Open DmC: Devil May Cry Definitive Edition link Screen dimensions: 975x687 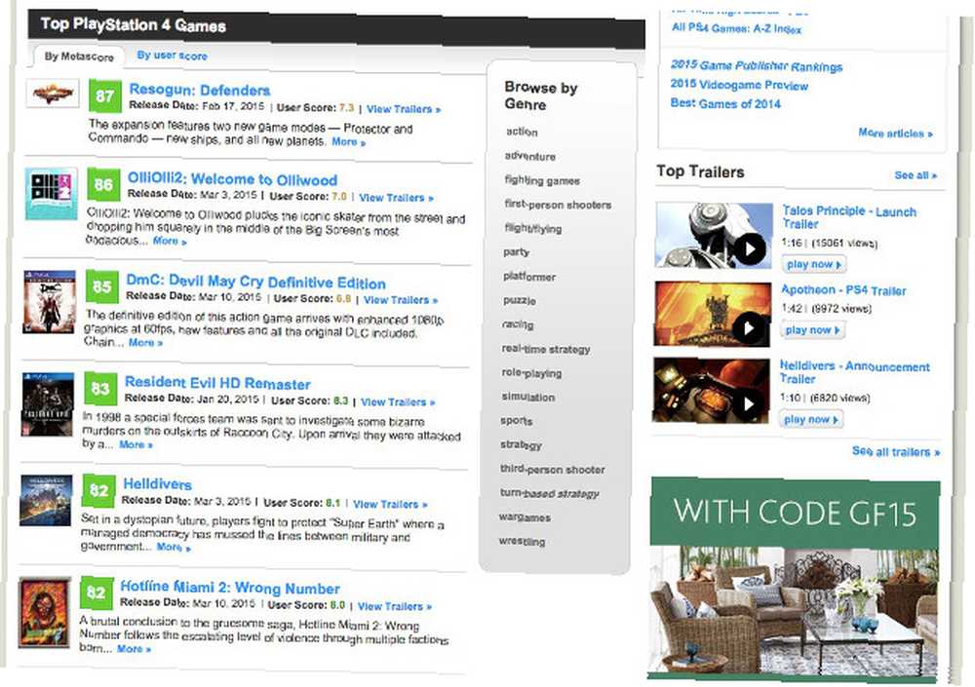tap(255, 282)
